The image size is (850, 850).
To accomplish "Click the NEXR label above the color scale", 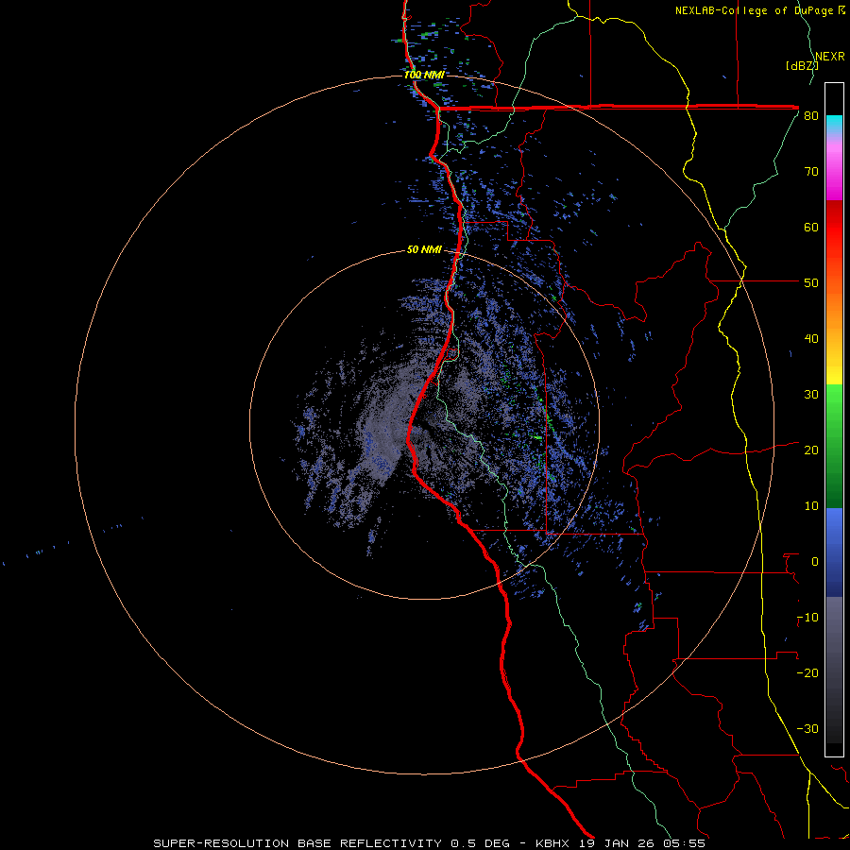I will [829, 57].
